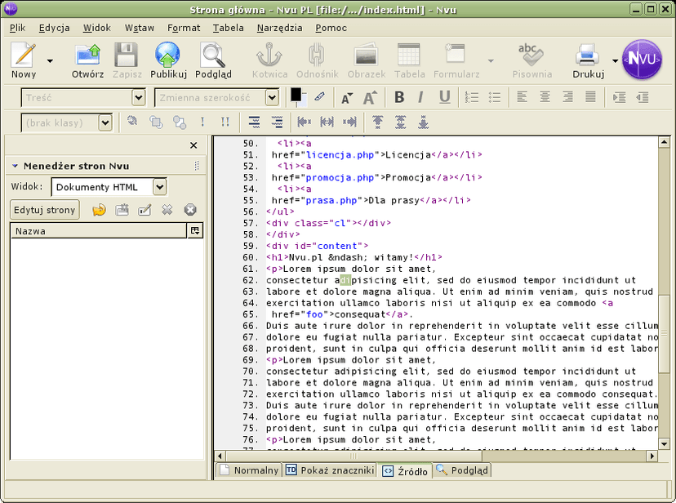Click the rename file icon in site manager

pyautogui.click(x=145, y=210)
